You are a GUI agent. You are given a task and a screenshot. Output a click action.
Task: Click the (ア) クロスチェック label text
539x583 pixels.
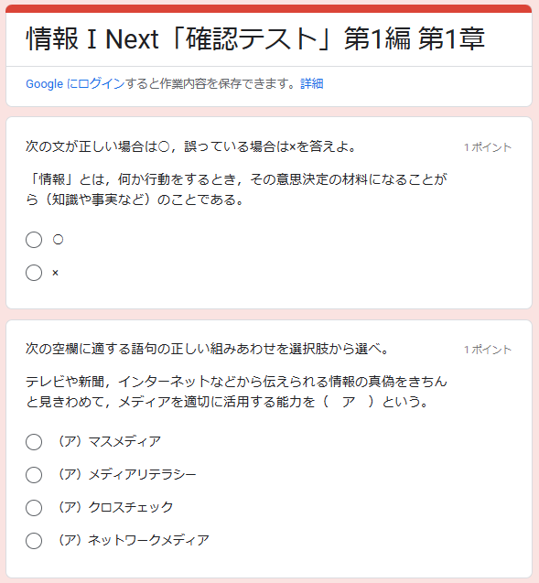click(113, 507)
